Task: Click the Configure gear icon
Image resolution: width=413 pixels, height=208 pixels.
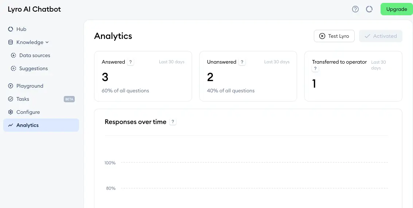Action: click(x=11, y=112)
